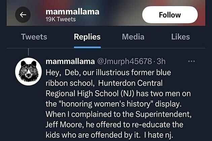Click the mammallama title in the header

[x=72, y=12]
